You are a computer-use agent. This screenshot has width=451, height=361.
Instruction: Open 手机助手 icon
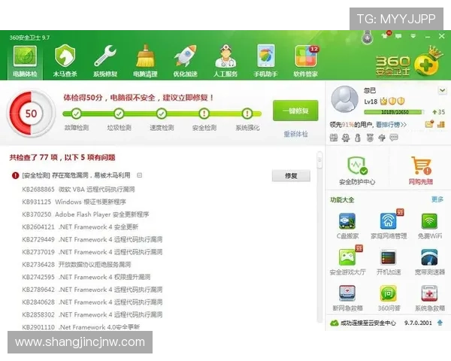[265, 62]
